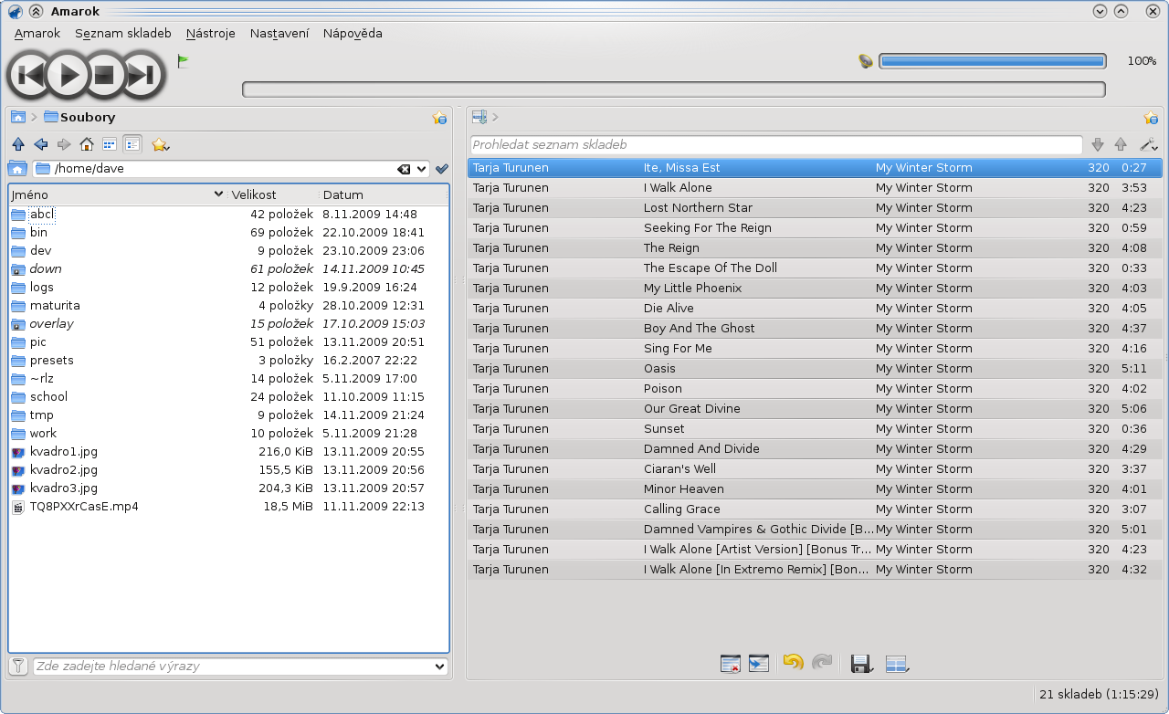1169x714 pixels.
Task: Click the green flag icon beside player controls
Action: click(183, 62)
